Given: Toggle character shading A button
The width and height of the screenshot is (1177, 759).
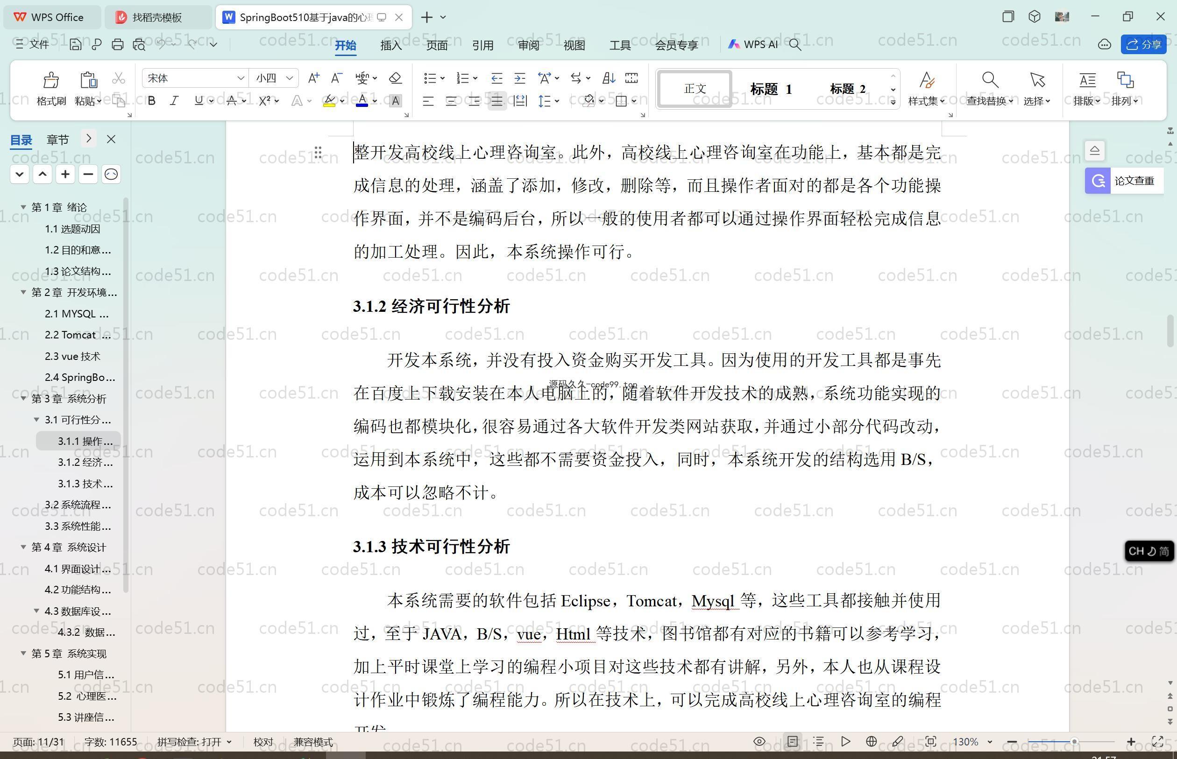Looking at the screenshot, I should [396, 101].
